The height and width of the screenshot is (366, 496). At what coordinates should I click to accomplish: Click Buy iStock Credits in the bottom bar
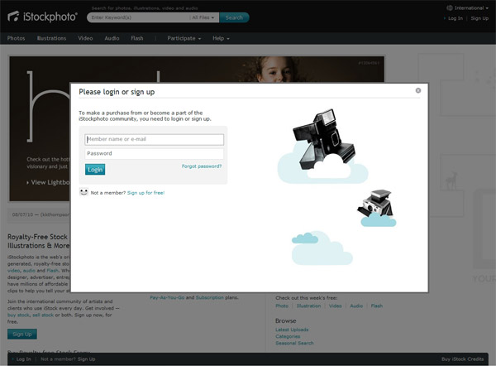tap(462, 359)
